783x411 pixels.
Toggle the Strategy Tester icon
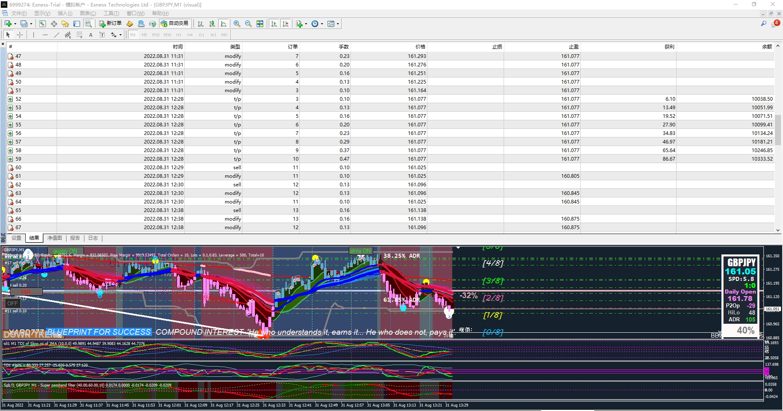(x=88, y=24)
